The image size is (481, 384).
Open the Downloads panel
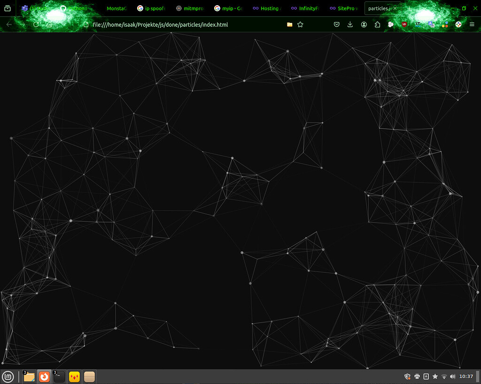(350, 24)
